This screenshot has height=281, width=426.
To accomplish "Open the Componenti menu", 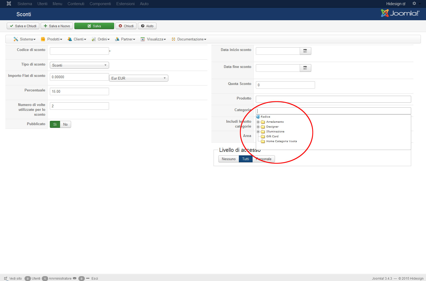I will tap(100, 4).
